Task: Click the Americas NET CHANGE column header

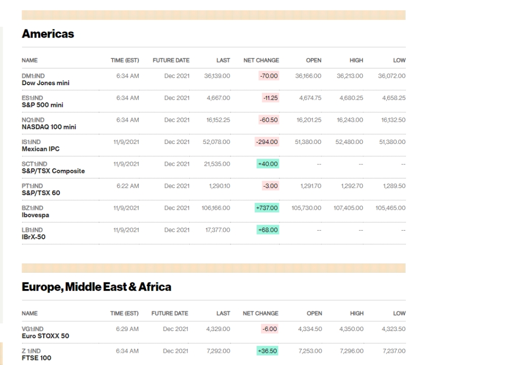Action: click(x=261, y=60)
